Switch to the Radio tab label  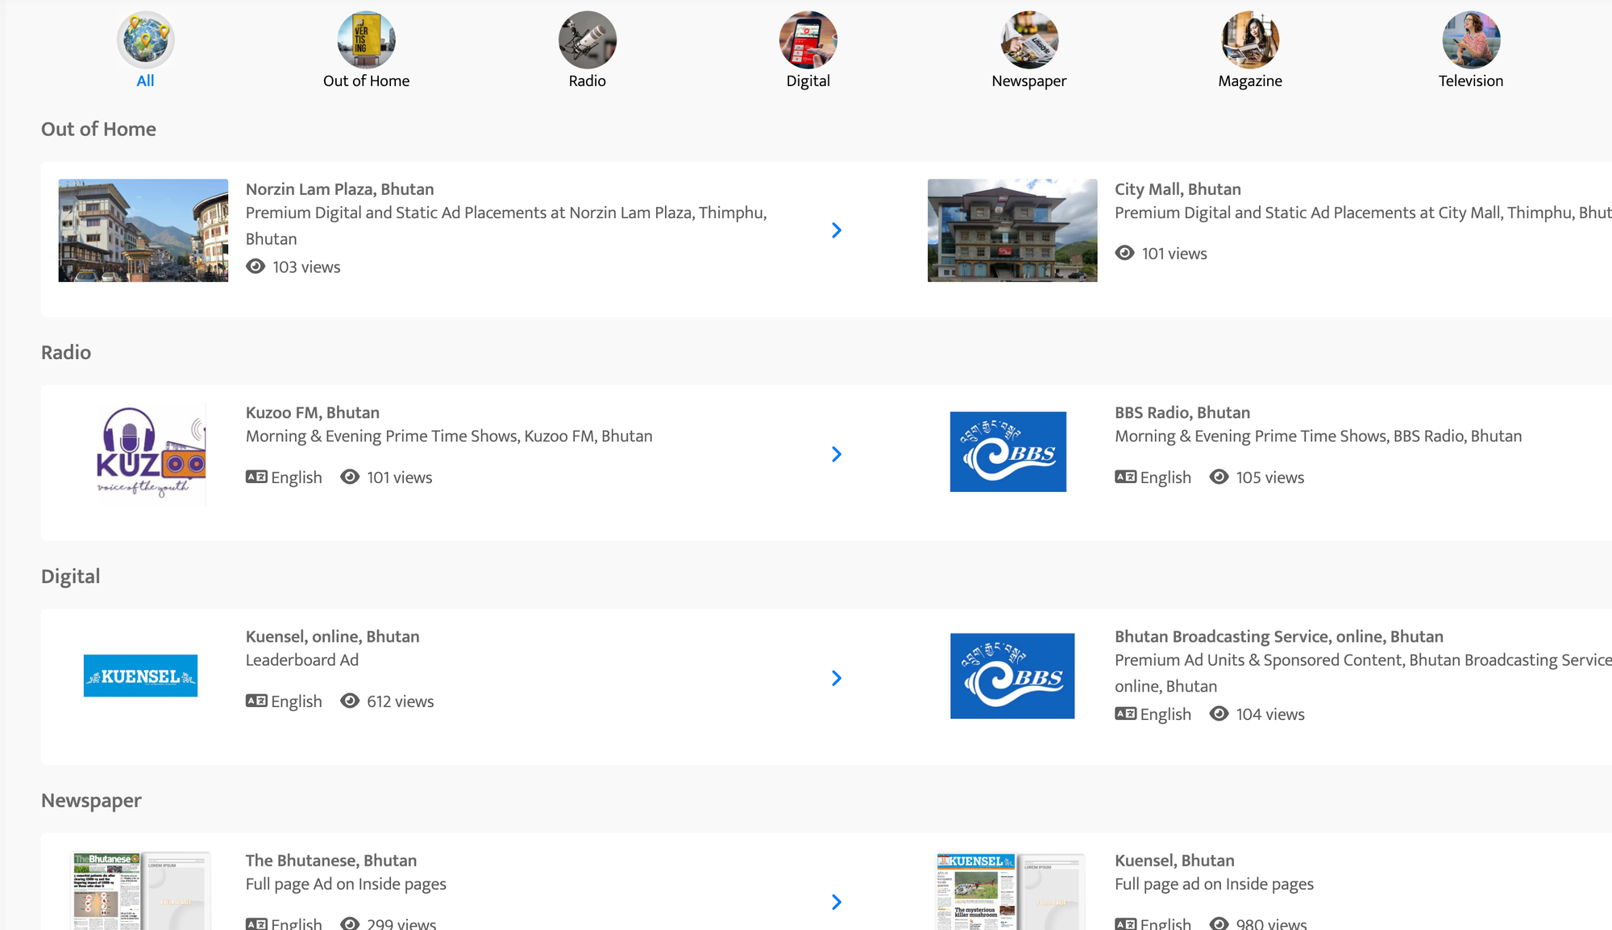(x=587, y=81)
